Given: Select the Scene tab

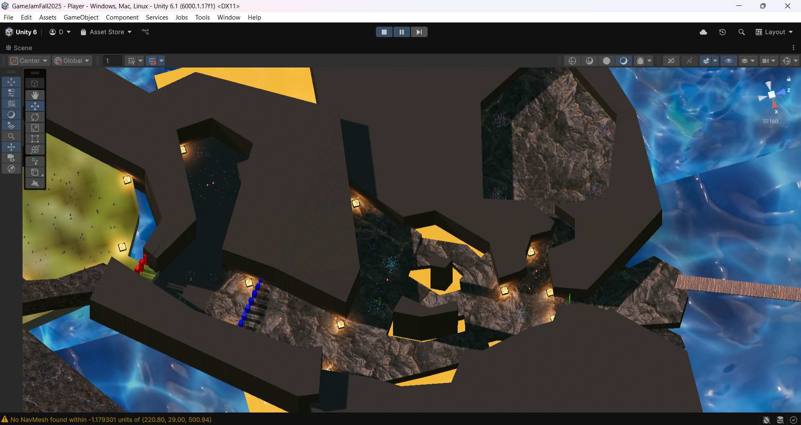Looking at the screenshot, I should click(x=19, y=47).
